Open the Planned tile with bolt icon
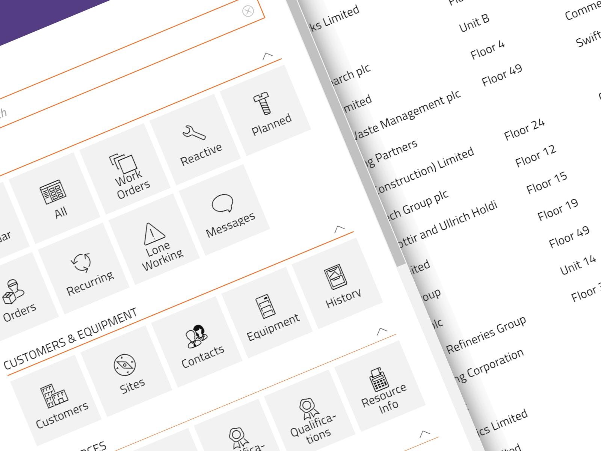 click(266, 110)
